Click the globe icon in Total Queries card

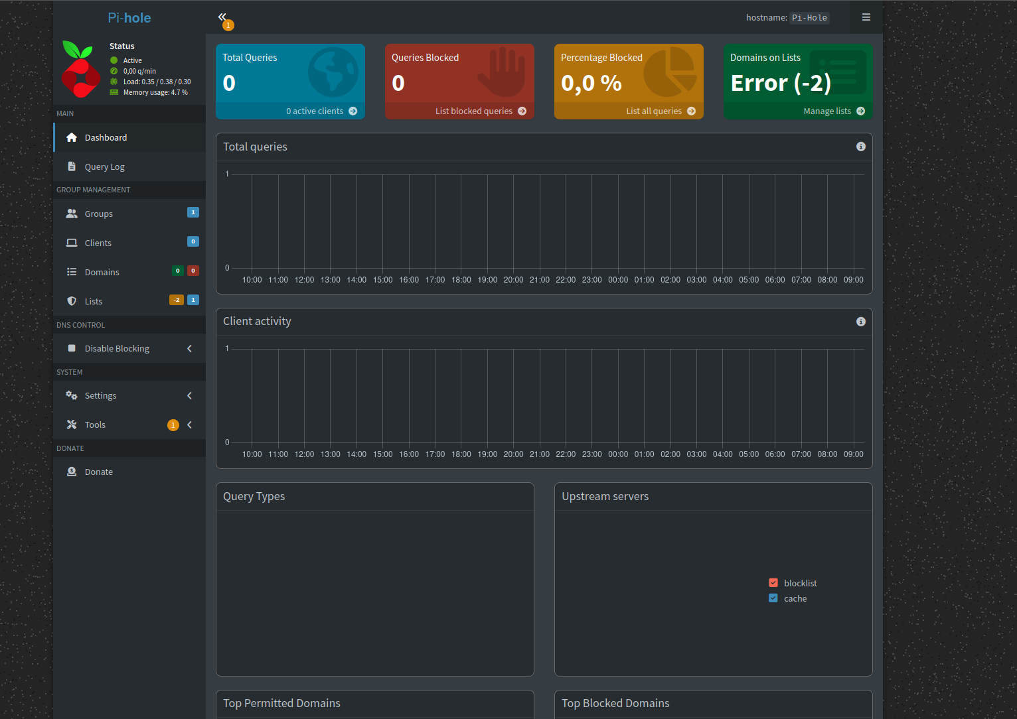pos(333,72)
